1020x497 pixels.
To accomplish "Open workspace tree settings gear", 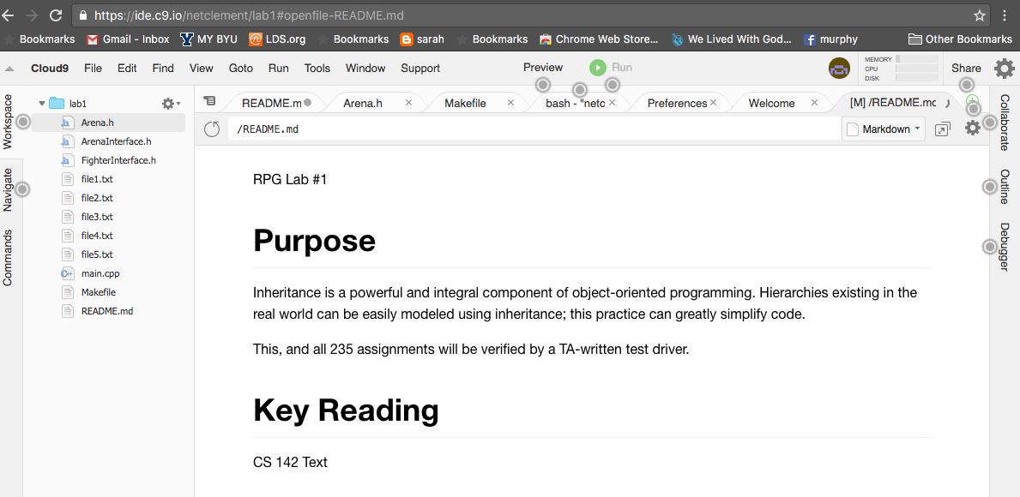I will [171, 104].
